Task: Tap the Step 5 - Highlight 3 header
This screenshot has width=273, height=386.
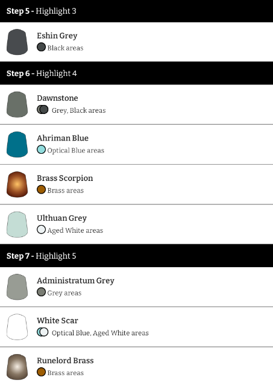Action: (x=136, y=11)
